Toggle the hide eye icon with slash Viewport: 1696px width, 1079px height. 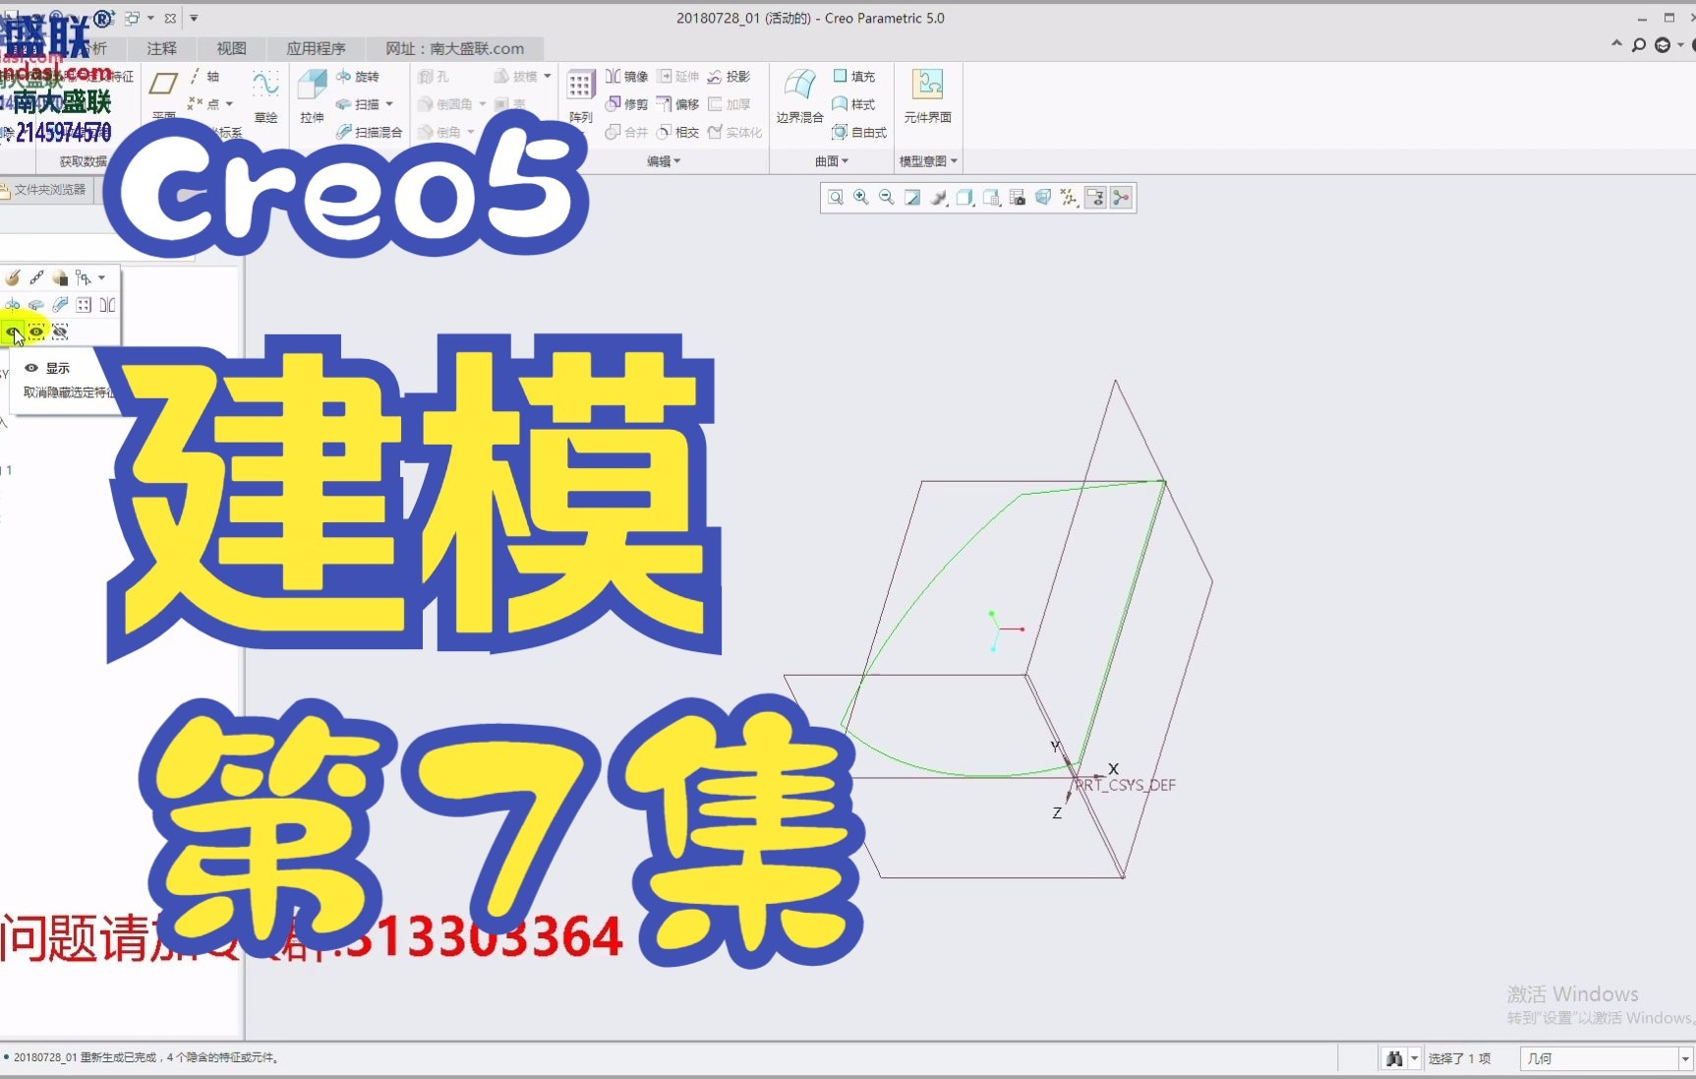(60, 331)
